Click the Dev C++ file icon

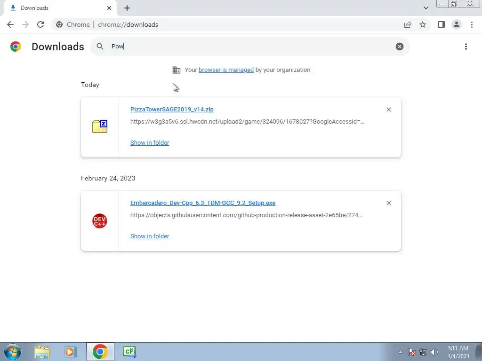pyautogui.click(x=100, y=221)
